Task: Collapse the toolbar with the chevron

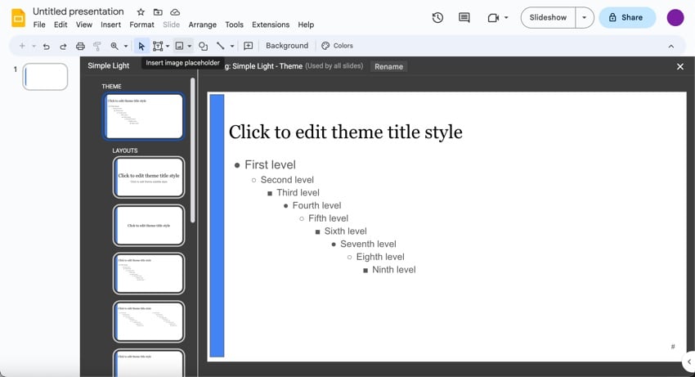Action: tap(671, 47)
